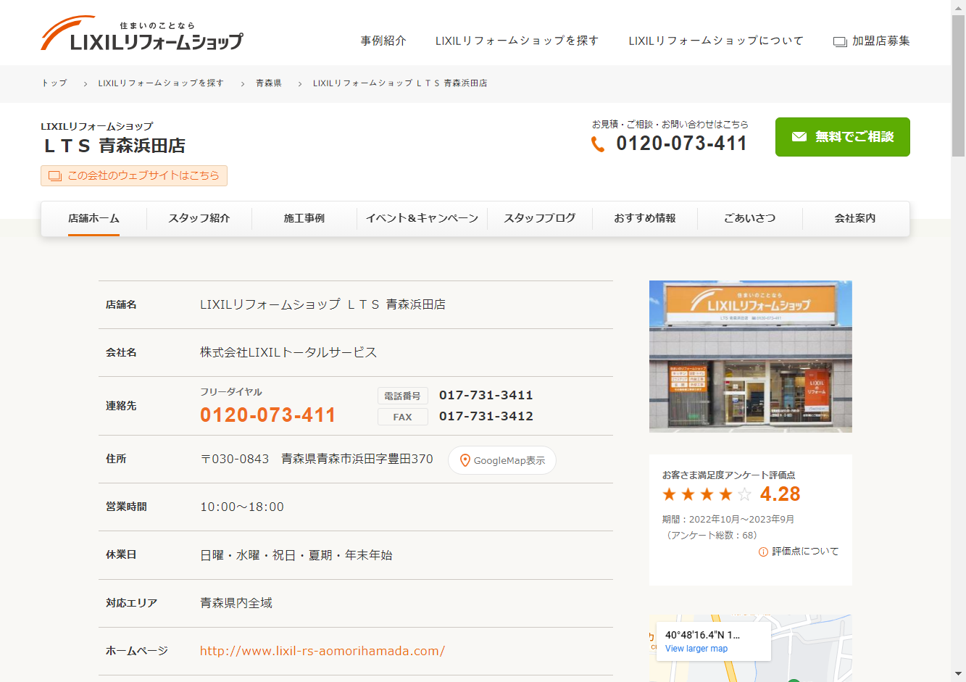
Task: Click View larger map link
Action: 696,649
